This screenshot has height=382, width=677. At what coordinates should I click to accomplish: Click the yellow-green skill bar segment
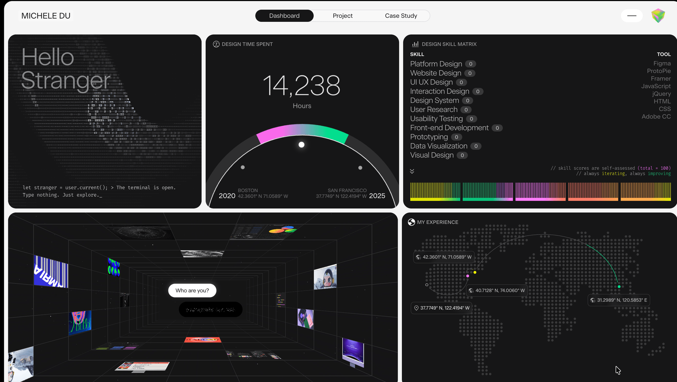point(435,191)
